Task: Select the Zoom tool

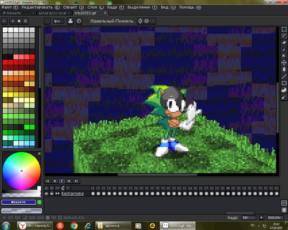Action: tap(284, 56)
